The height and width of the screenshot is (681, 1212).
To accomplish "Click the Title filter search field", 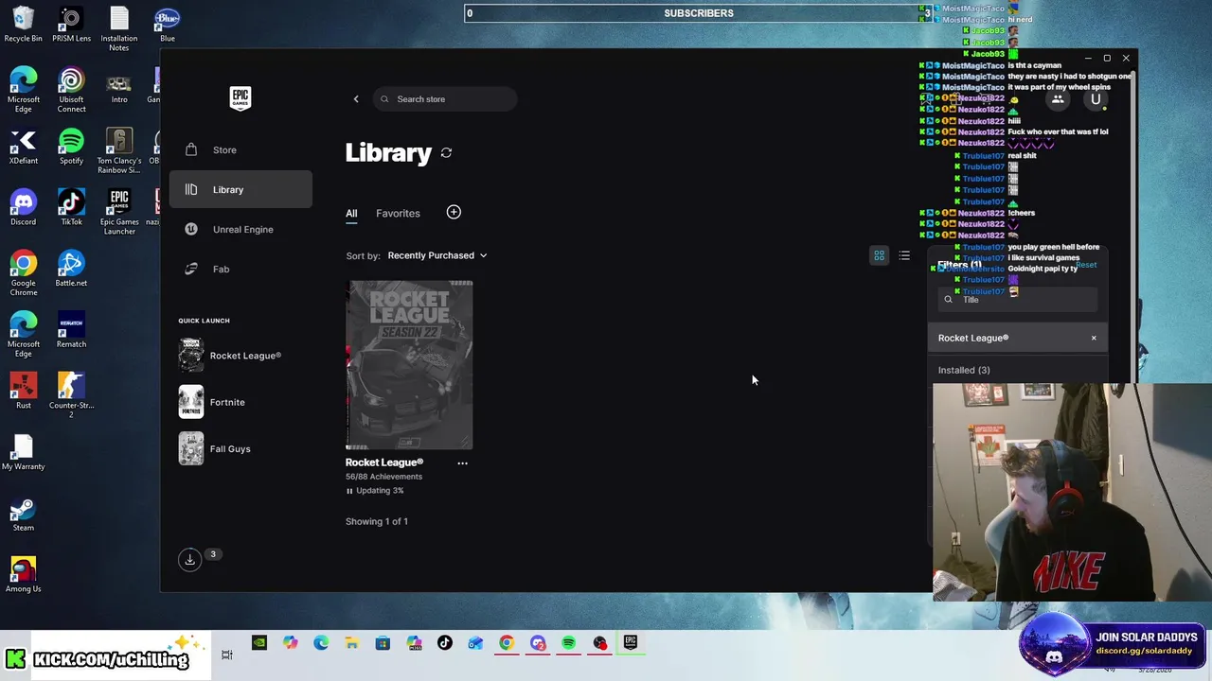I will pyautogui.click(x=1018, y=300).
